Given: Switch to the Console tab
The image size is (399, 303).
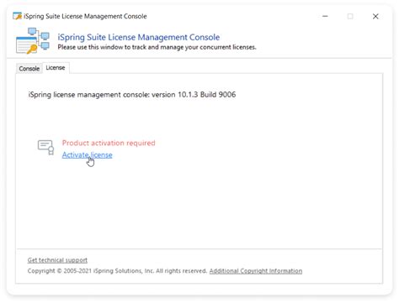Looking at the screenshot, I should pos(29,69).
